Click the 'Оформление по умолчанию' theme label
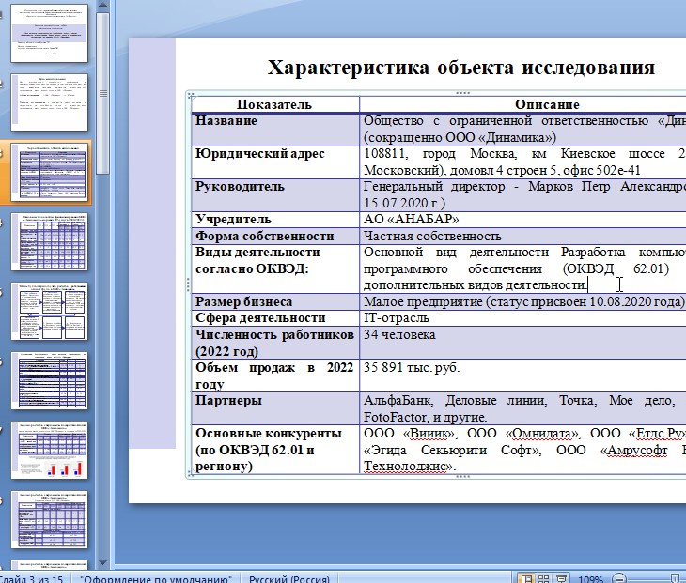 click(156, 579)
